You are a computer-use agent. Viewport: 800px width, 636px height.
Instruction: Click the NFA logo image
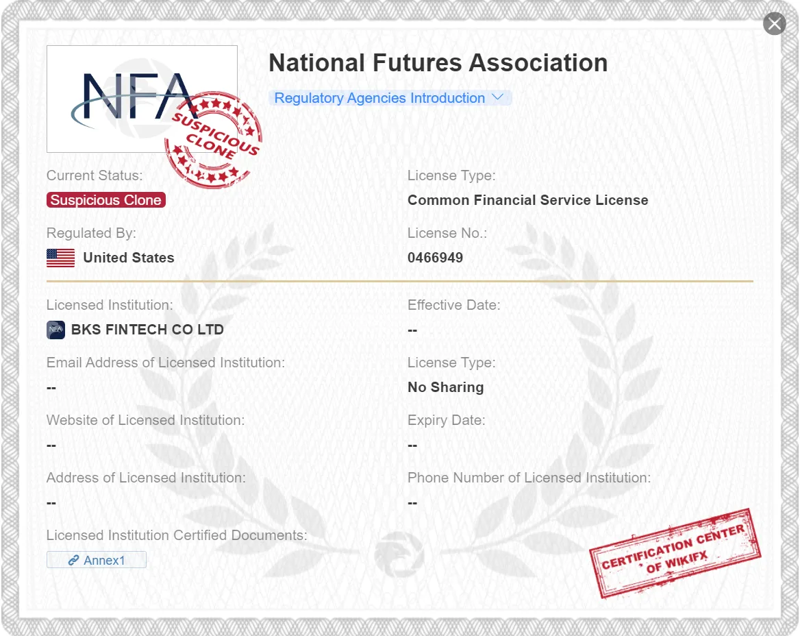tap(142, 99)
